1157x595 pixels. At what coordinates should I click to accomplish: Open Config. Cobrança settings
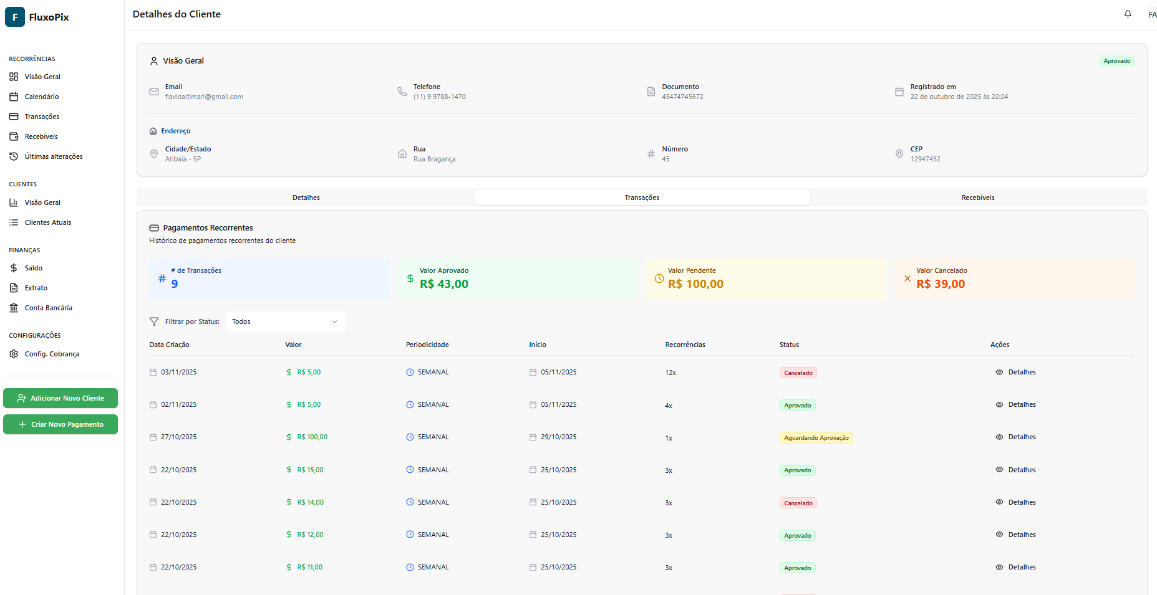(52, 354)
